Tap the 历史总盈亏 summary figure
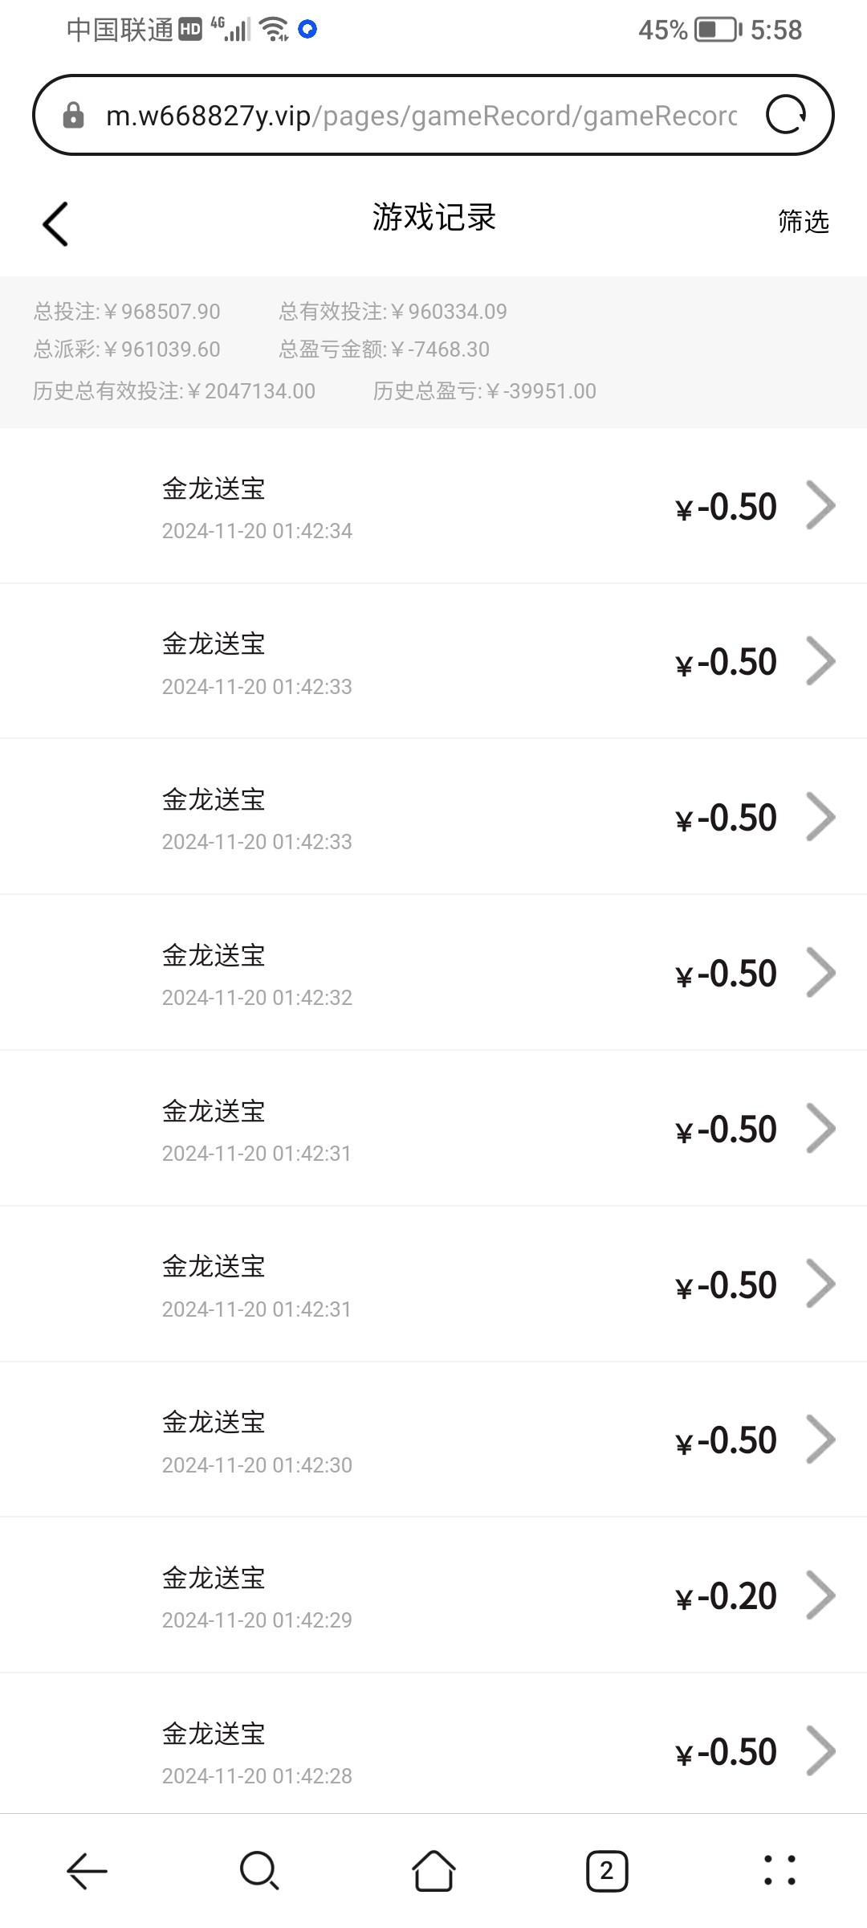 pyautogui.click(x=485, y=391)
